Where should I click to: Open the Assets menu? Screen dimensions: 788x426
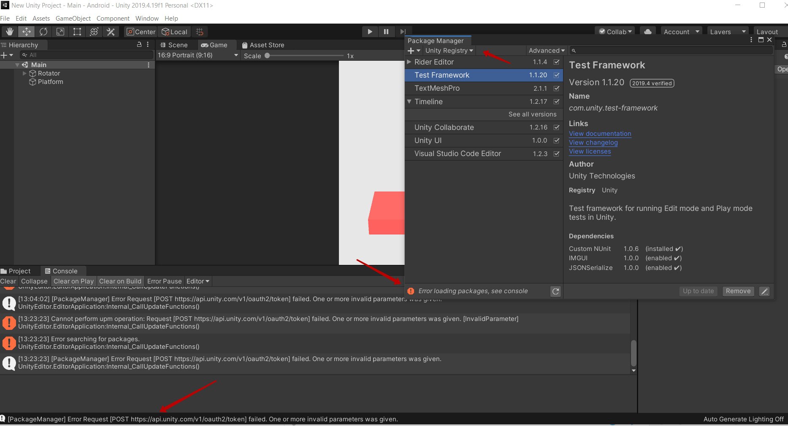click(41, 19)
